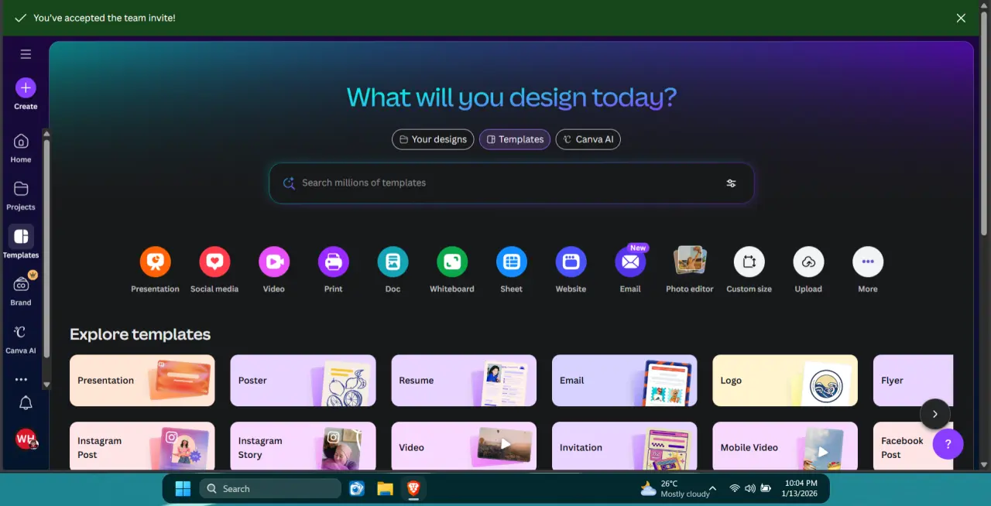Show next template categories arrow

click(x=934, y=414)
